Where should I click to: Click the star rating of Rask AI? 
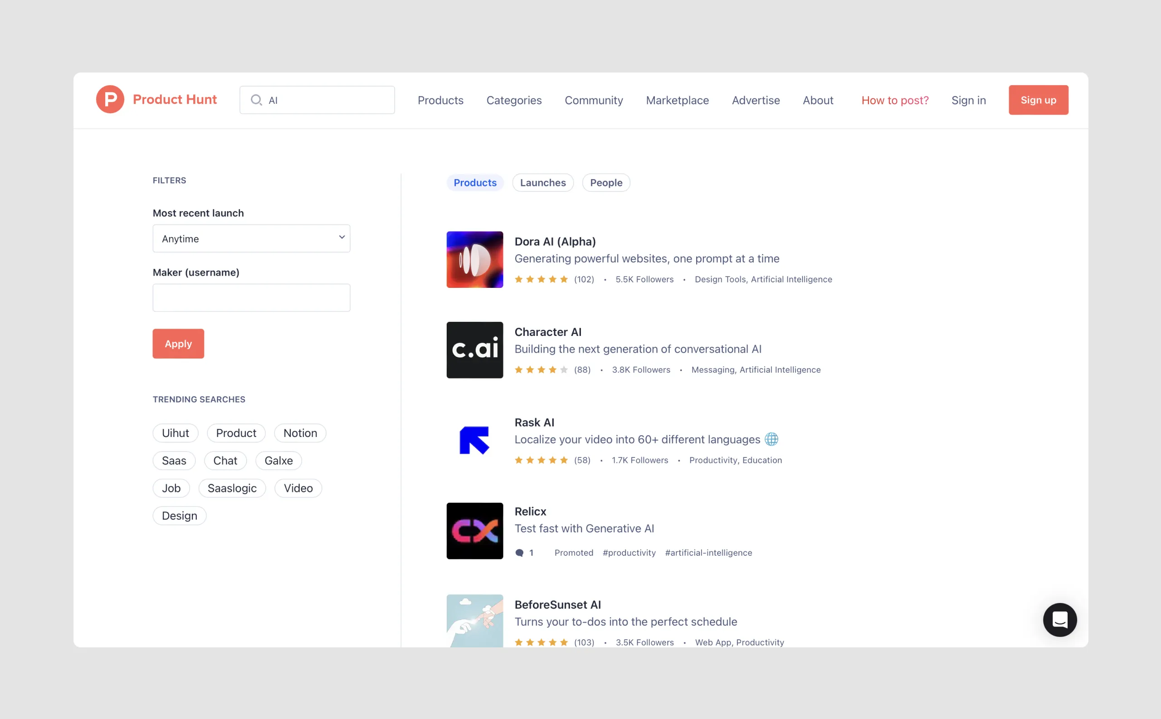541,460
